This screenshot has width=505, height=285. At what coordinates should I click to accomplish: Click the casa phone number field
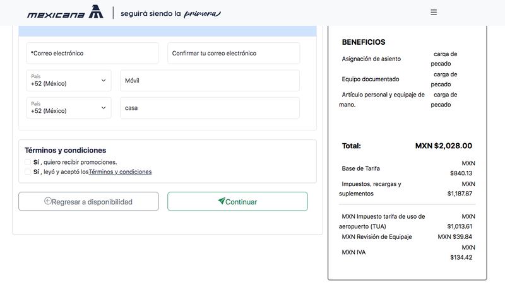tap(210, 108)
